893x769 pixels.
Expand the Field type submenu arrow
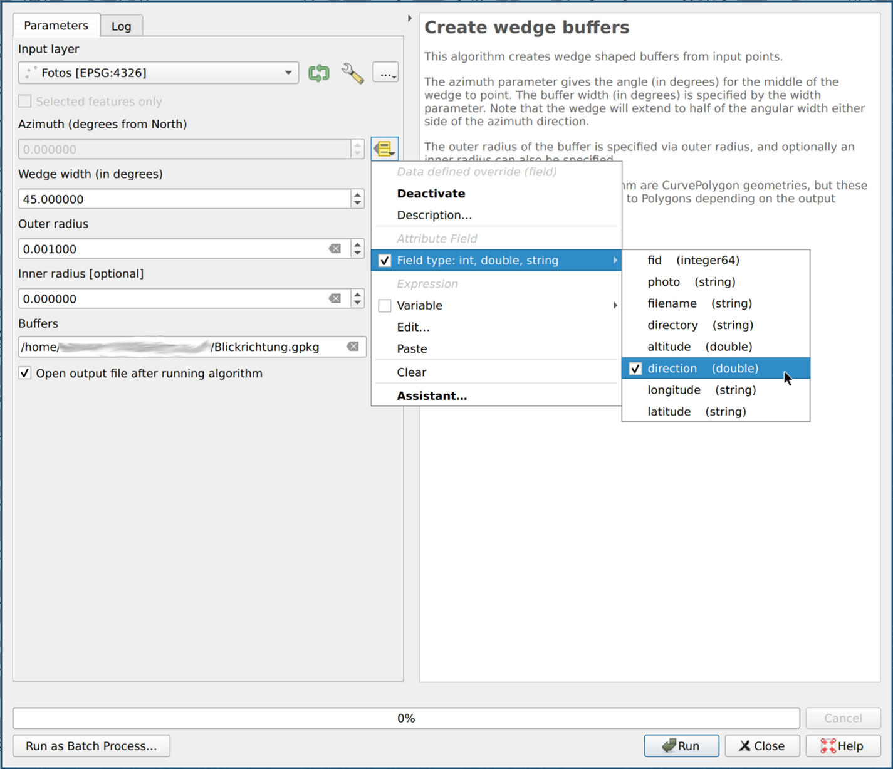pos(615,260)
